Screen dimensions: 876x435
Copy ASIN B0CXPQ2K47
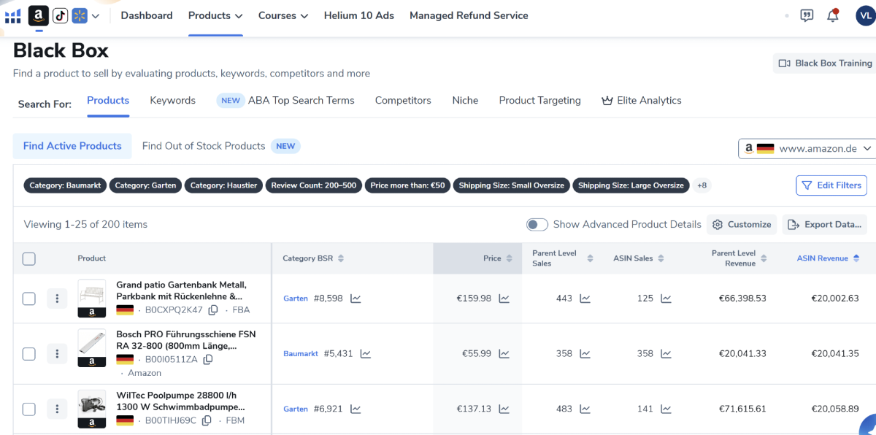(213, 310)
